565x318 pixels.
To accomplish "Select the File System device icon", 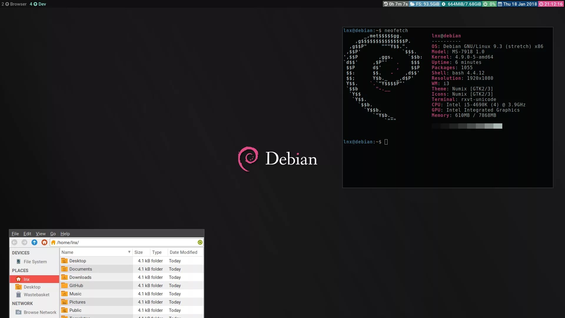I will (18, 262).
